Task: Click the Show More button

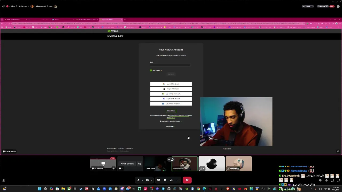Action: tap(171, 111)
